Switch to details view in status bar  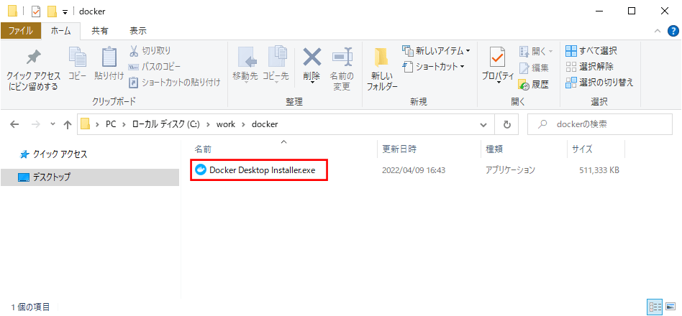[655, 307]
